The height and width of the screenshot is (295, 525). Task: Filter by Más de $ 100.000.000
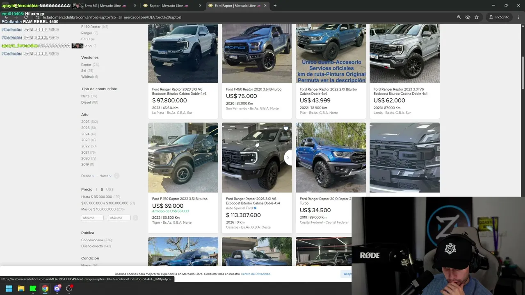pyautogui.click(x=98, y=209)
